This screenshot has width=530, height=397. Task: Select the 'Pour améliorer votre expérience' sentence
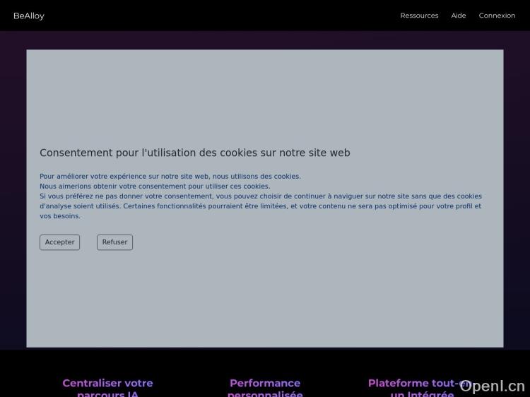point(170,177)
